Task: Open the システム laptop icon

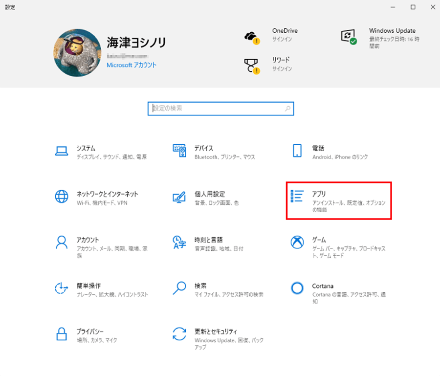Action: click(x=62, y=151)
